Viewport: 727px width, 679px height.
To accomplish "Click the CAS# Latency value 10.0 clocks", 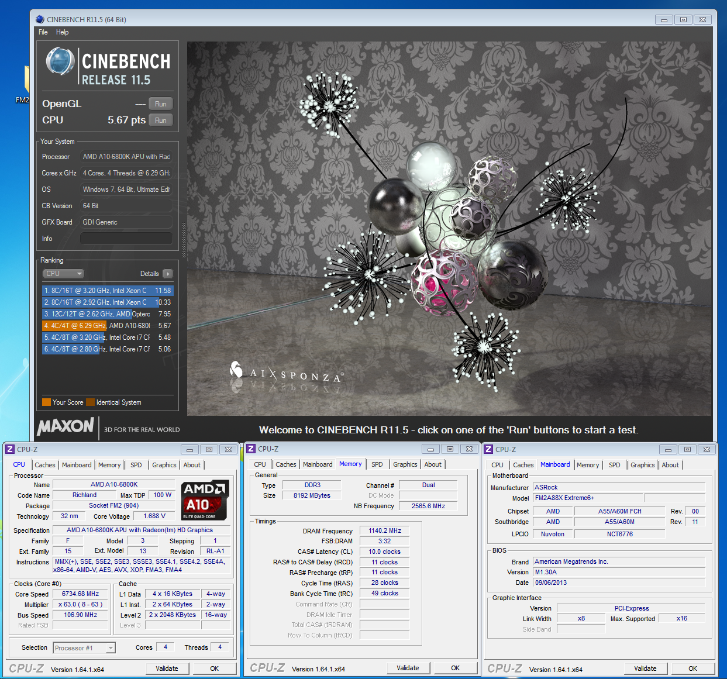I will coord(385,552).
